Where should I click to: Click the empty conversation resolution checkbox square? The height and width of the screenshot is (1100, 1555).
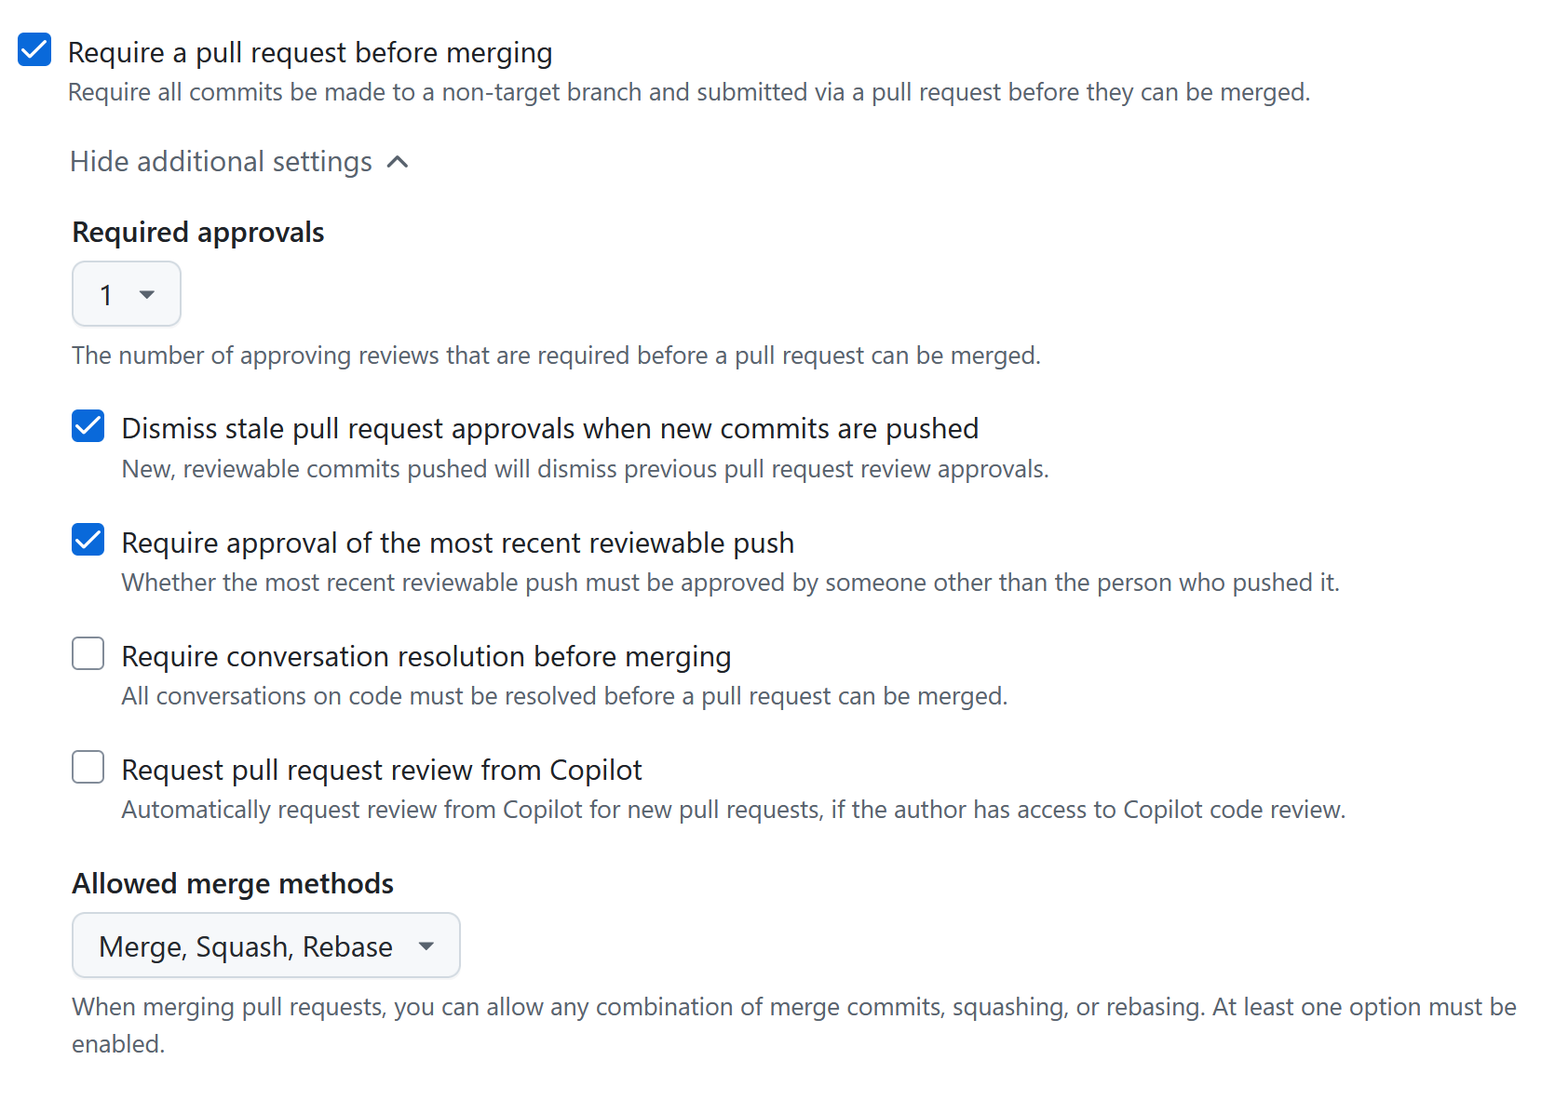click(x=88, y=653)
